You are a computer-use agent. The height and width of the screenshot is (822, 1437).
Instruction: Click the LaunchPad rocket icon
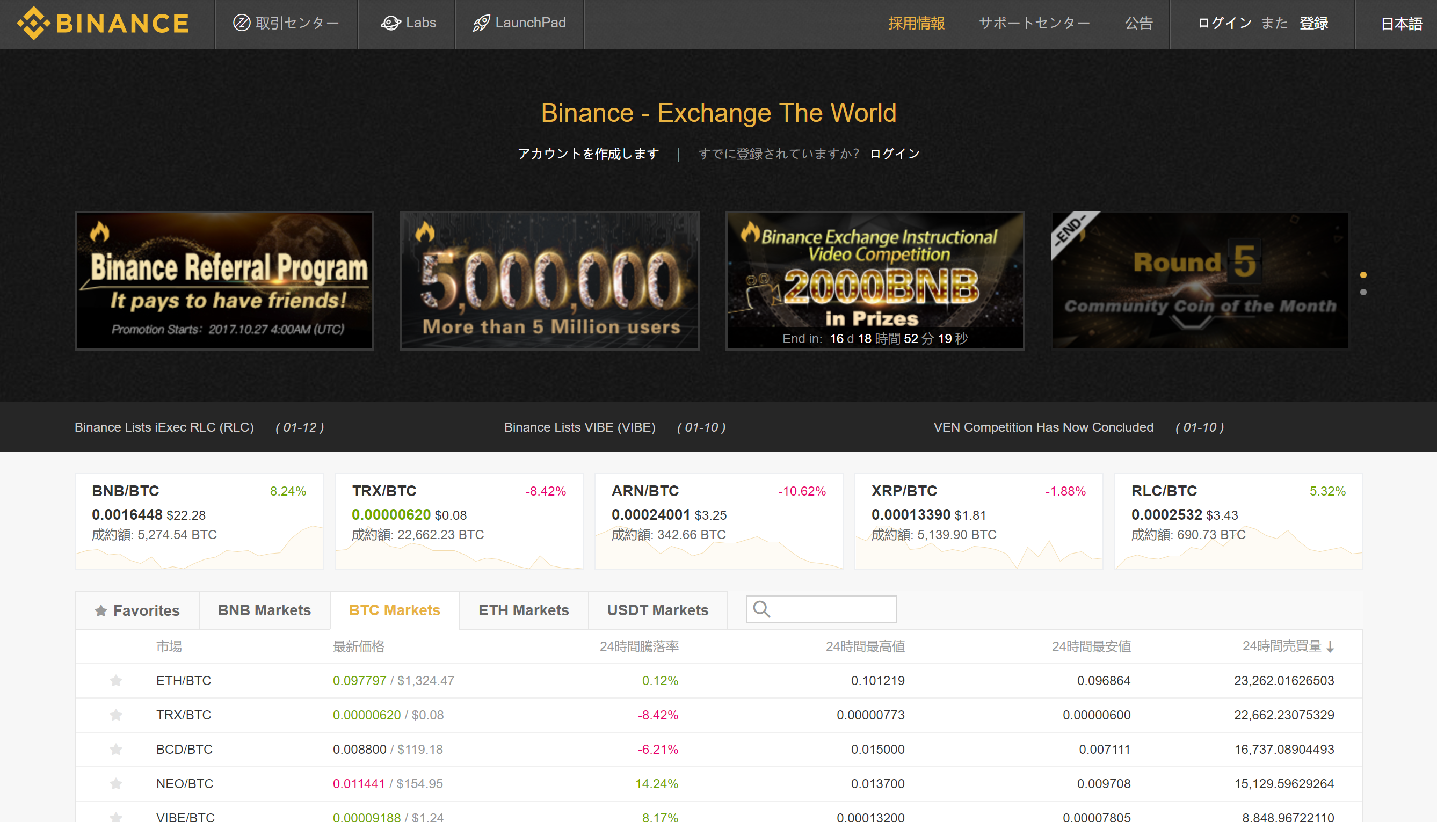click(481, 23)
